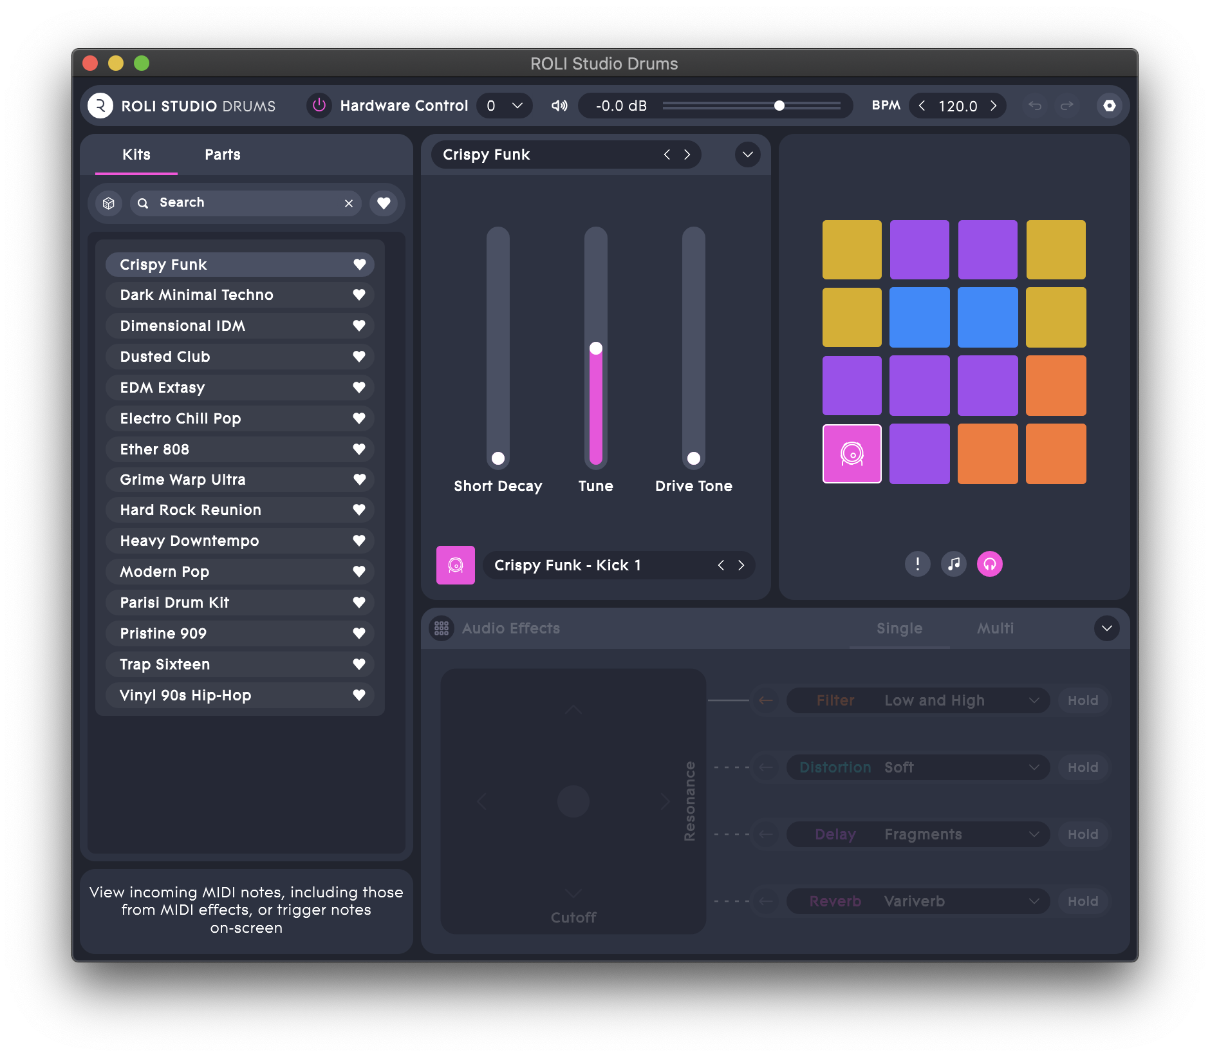Toggle the favorites filter heart button

coord(384,203)
